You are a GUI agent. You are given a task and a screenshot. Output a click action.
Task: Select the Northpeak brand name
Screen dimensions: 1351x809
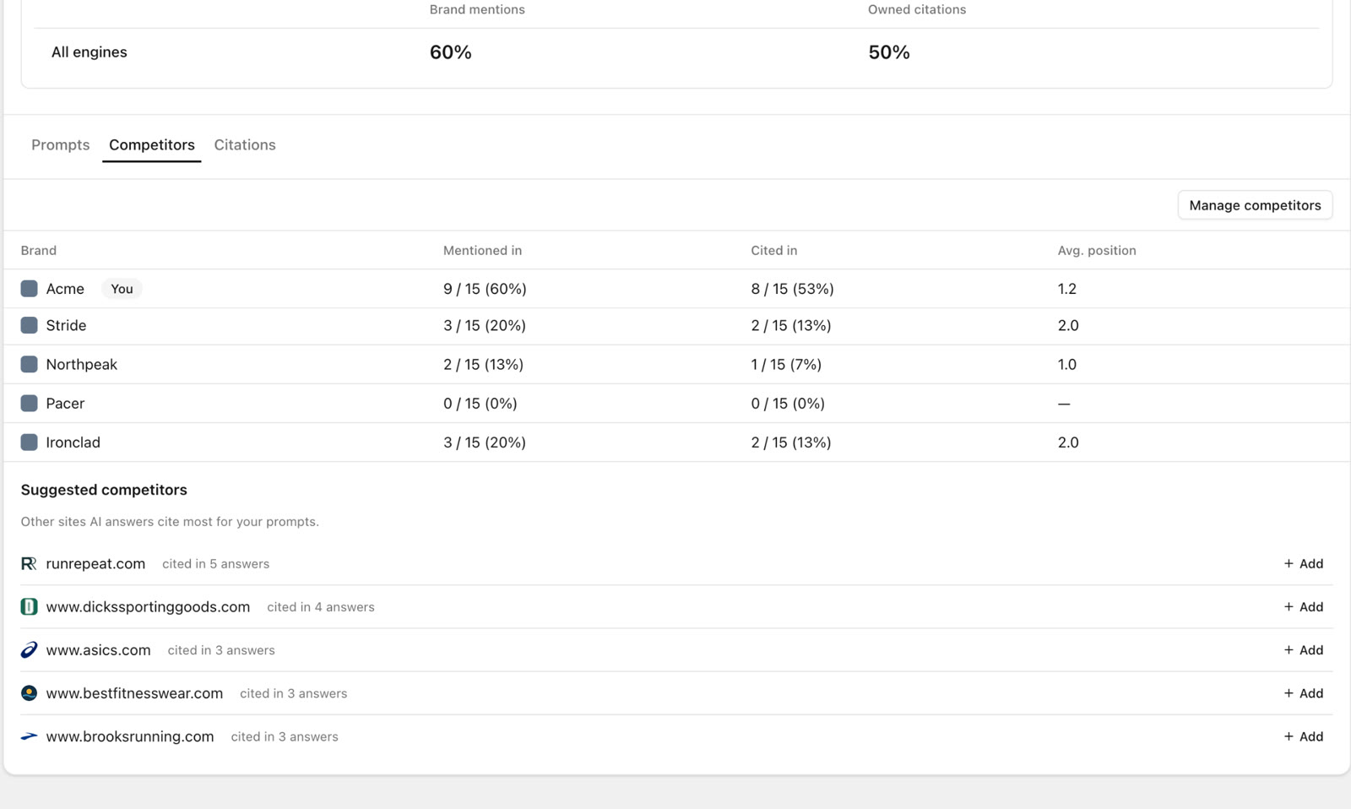click(x=82, y=364)
